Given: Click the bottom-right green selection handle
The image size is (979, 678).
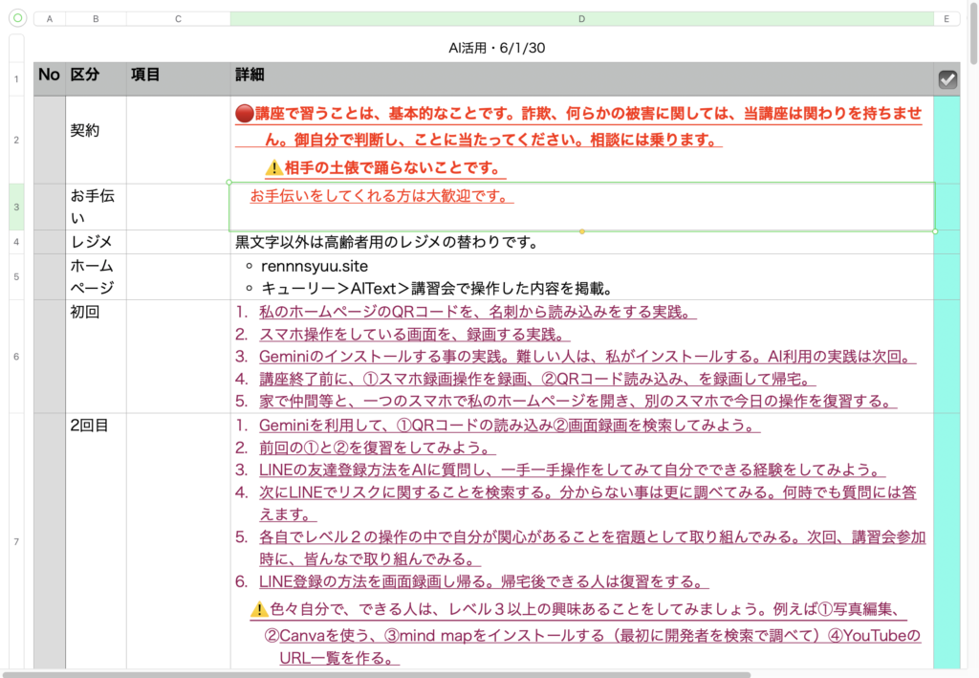Looking at the screenshot, I should point(934,231).
